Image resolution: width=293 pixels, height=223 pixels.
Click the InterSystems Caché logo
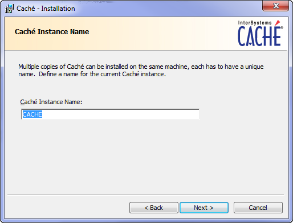261,34
